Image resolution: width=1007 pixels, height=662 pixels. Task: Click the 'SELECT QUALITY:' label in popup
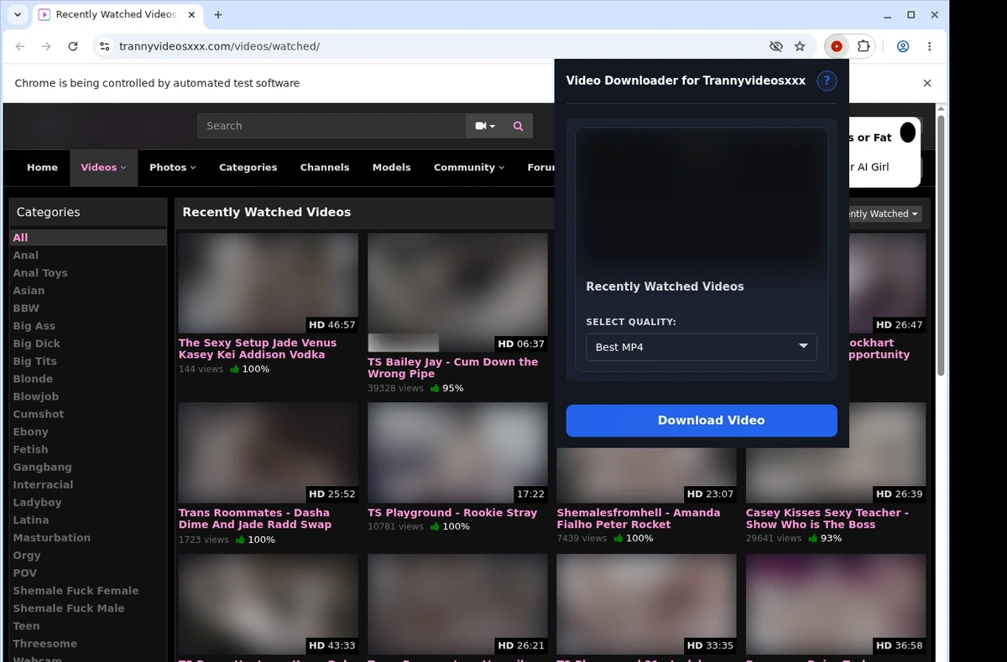(631, 322)
